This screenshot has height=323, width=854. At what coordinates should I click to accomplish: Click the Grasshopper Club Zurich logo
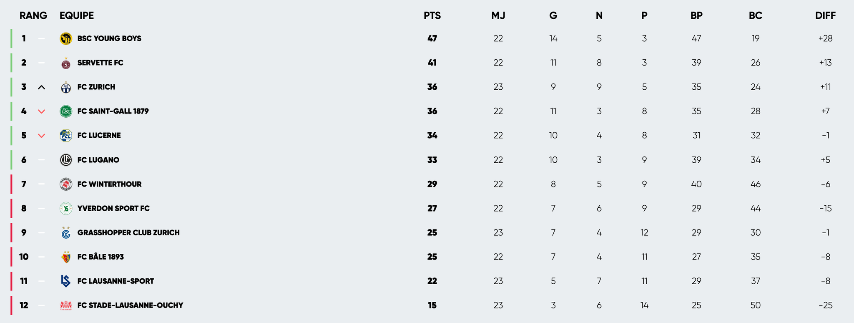(x=66, y=233)
